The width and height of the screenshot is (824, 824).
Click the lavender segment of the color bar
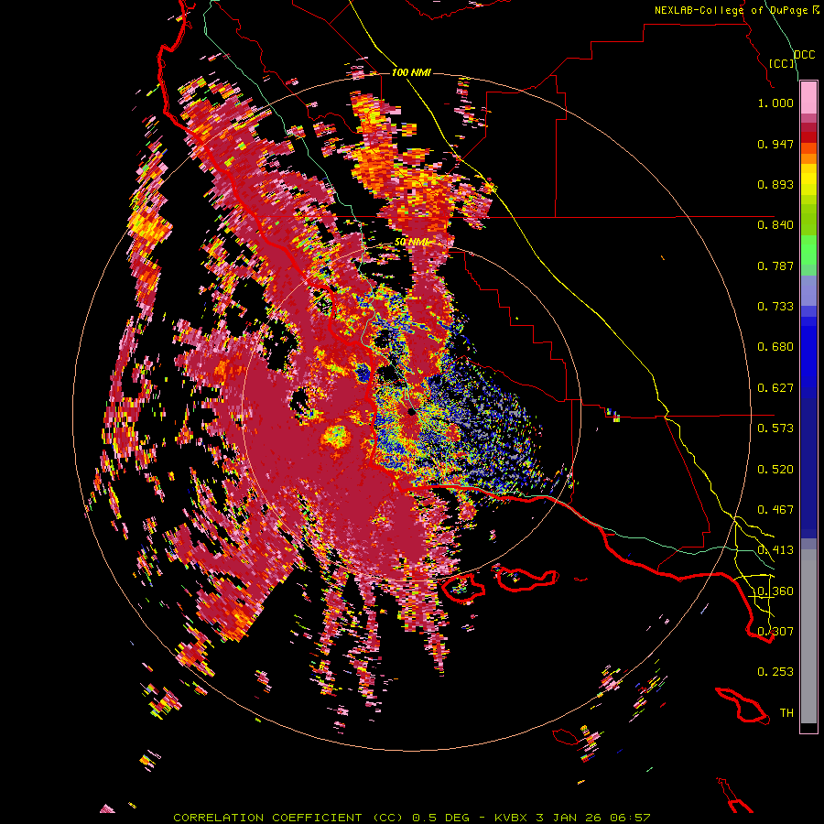(x=808, y=290)
